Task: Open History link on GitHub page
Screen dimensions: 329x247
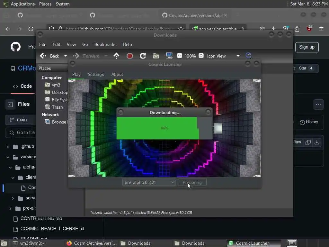Action: pos(309,122)
